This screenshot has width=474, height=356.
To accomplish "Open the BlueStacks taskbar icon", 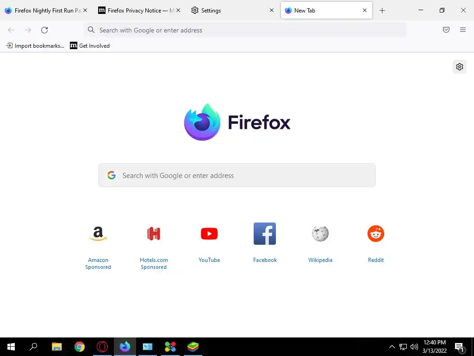I will coord(193,347).
